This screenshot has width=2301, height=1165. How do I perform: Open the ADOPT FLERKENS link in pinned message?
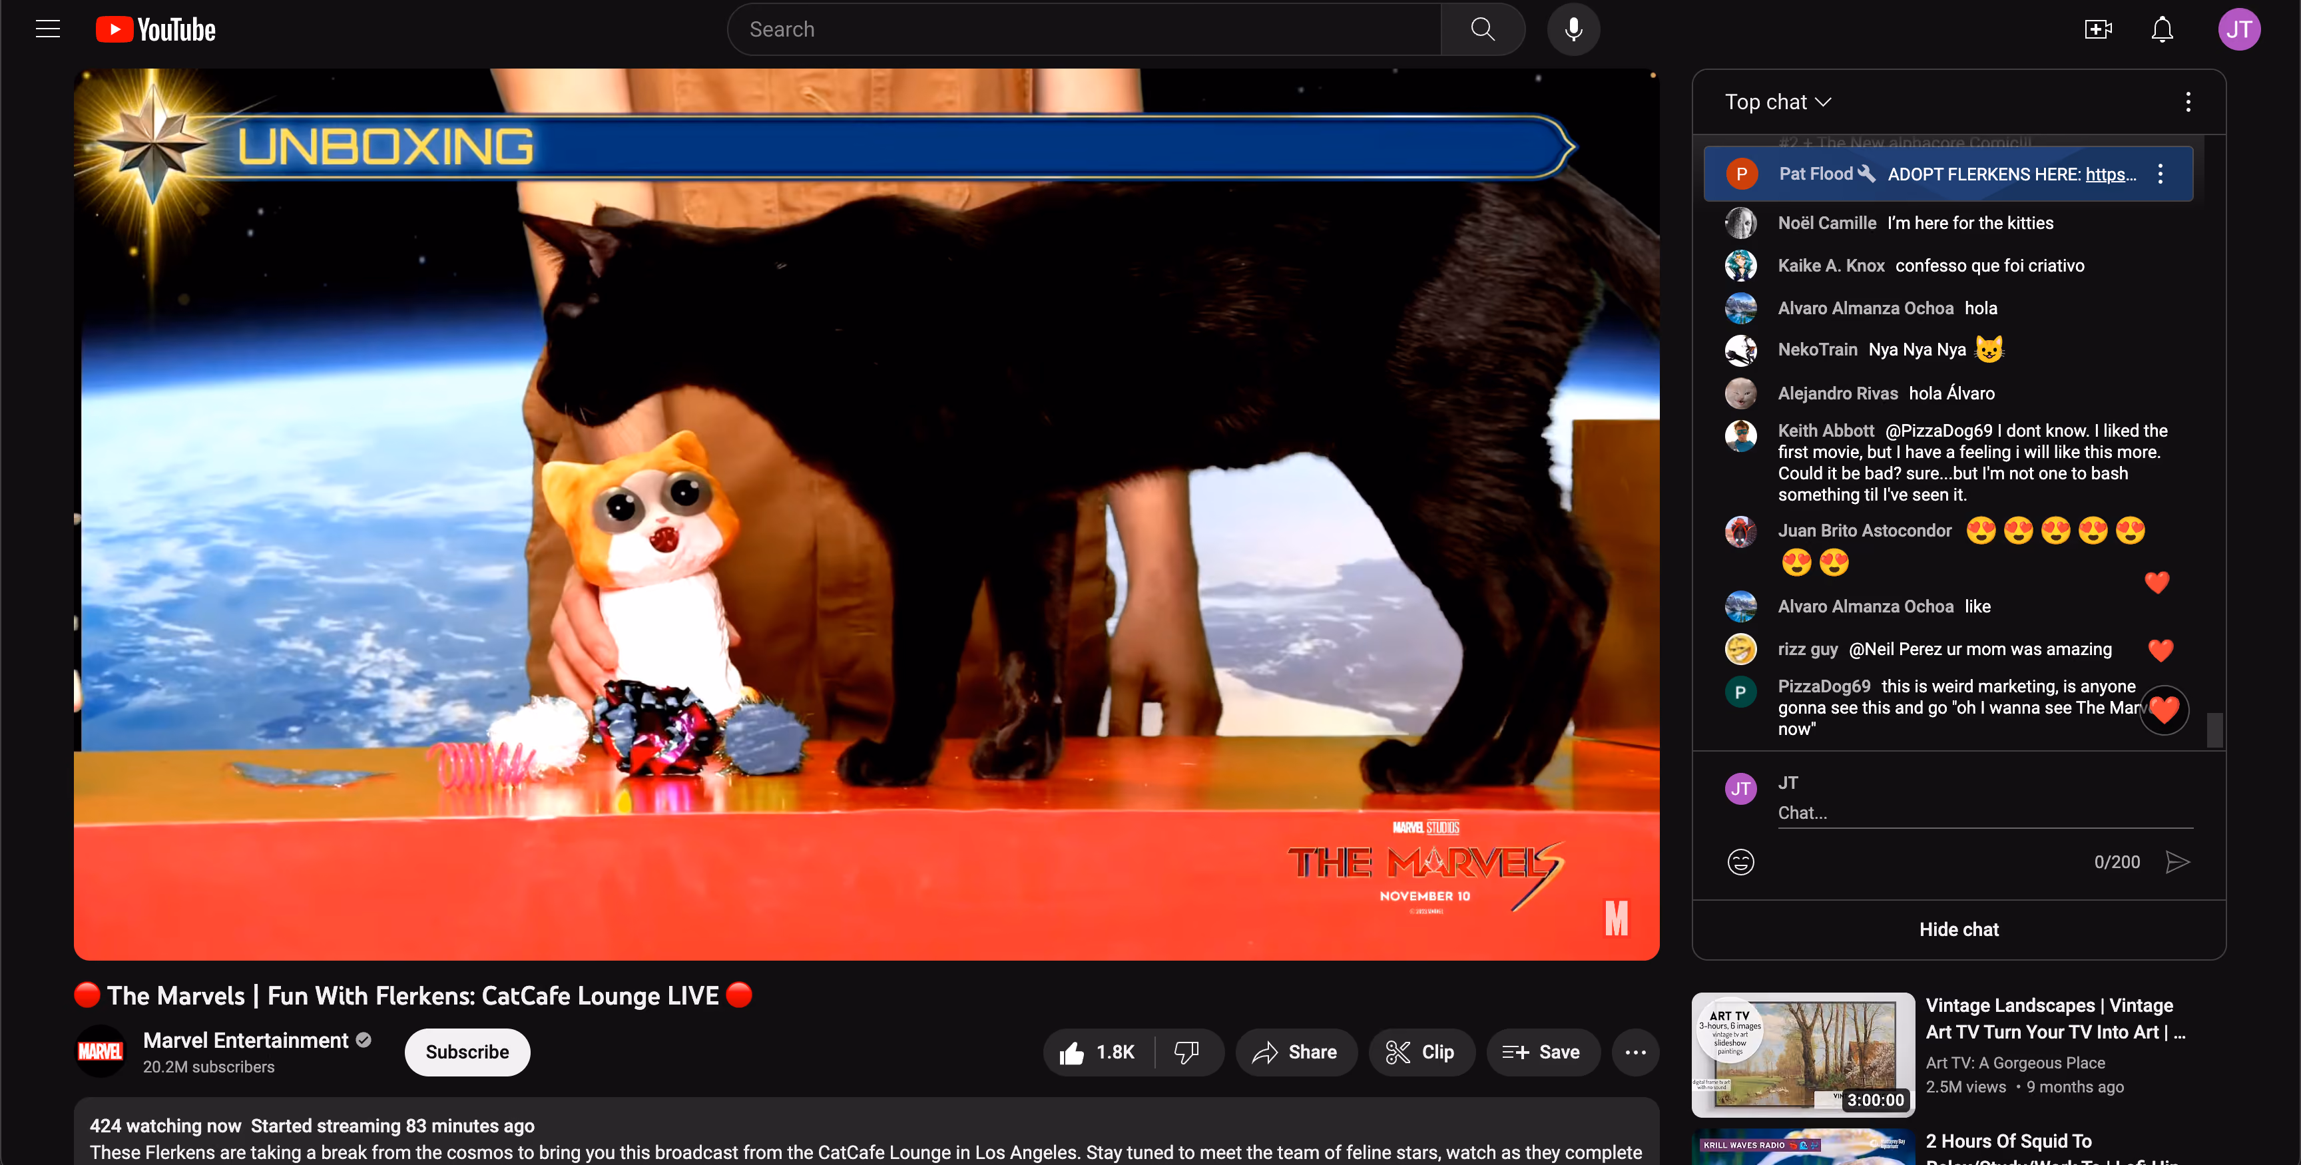(x=2111, y=174)
